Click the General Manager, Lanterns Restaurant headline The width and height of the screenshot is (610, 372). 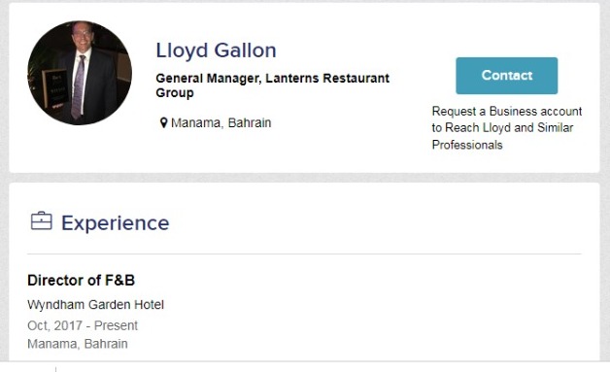coord(272,79)
